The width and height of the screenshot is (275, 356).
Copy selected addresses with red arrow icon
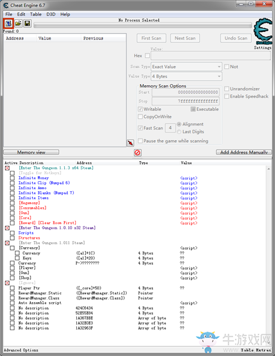130,143
